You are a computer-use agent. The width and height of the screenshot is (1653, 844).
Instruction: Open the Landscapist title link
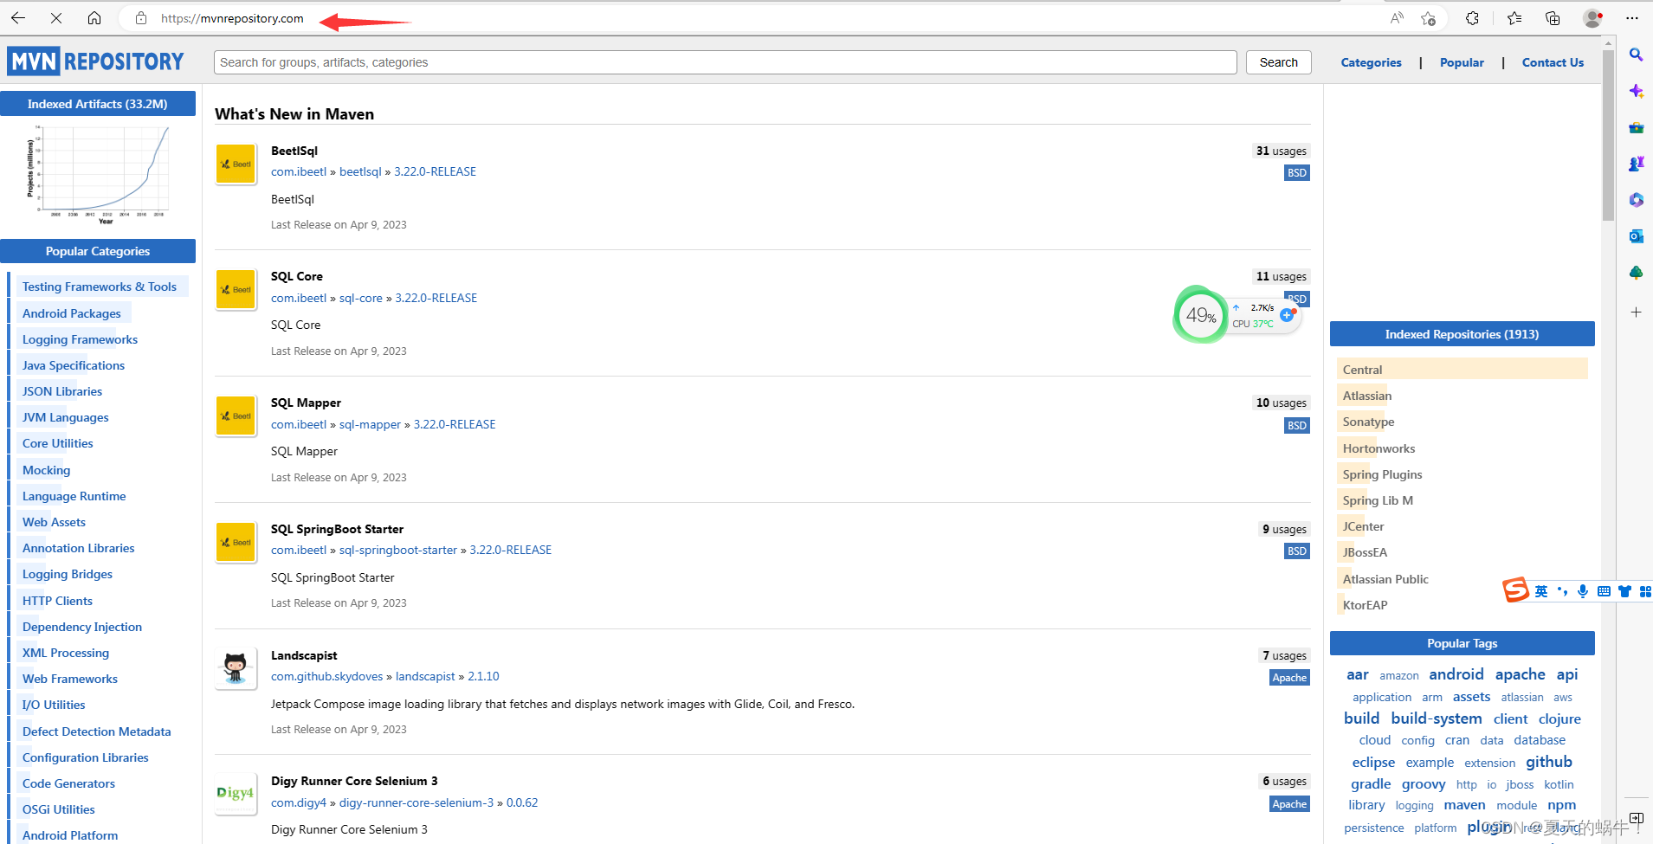click(x=304, y=655)
